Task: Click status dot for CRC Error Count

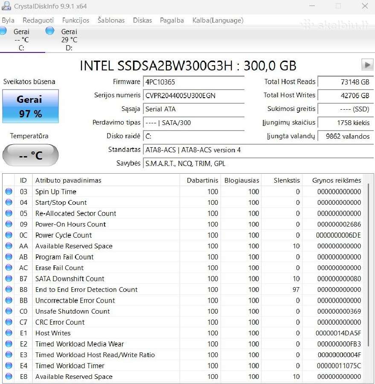Action: 9,322
